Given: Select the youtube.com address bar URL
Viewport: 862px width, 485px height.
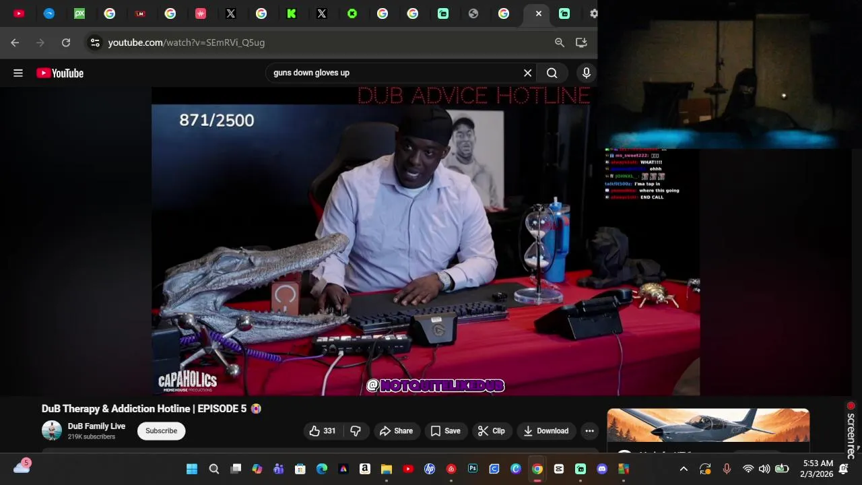Looking at the screenshot, I should point(187,42).
